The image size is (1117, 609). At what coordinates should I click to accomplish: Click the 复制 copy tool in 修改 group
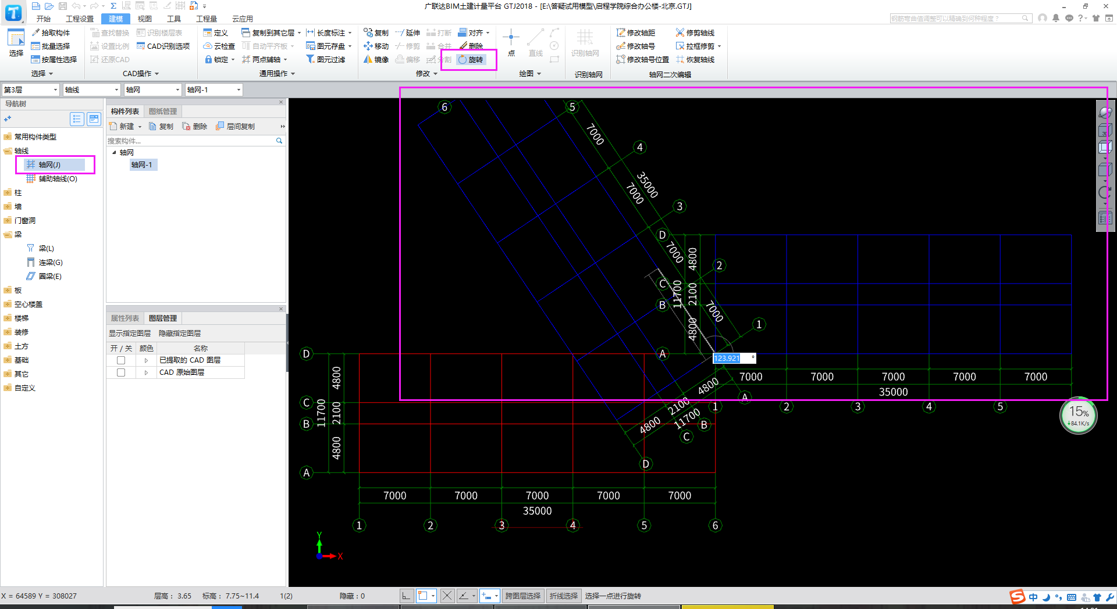point(376,33)
